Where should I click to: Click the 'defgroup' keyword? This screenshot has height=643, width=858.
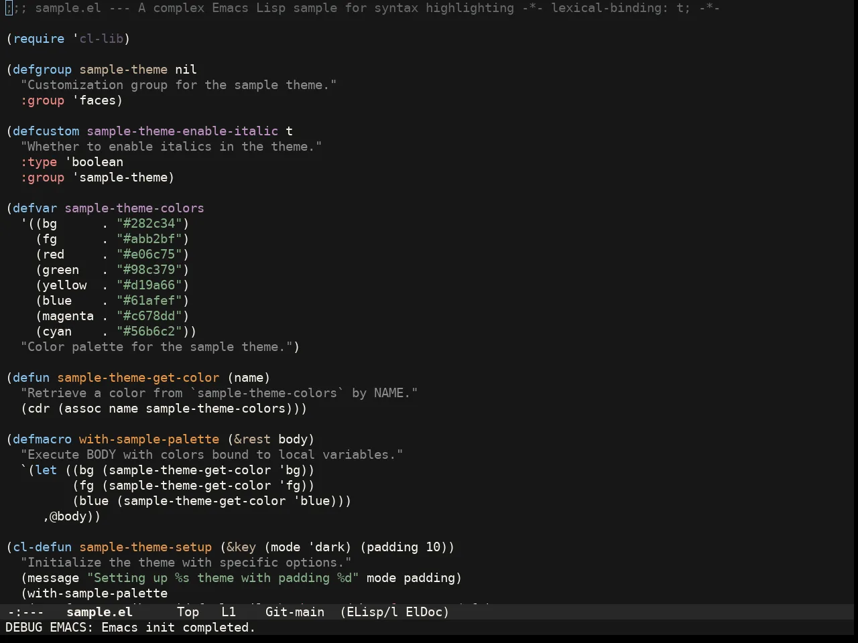click(x=42, y=70)
